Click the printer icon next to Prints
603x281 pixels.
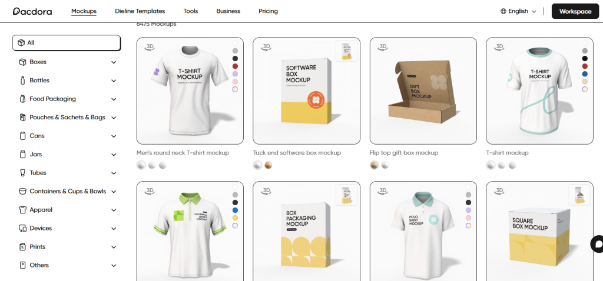coord(22,247)
